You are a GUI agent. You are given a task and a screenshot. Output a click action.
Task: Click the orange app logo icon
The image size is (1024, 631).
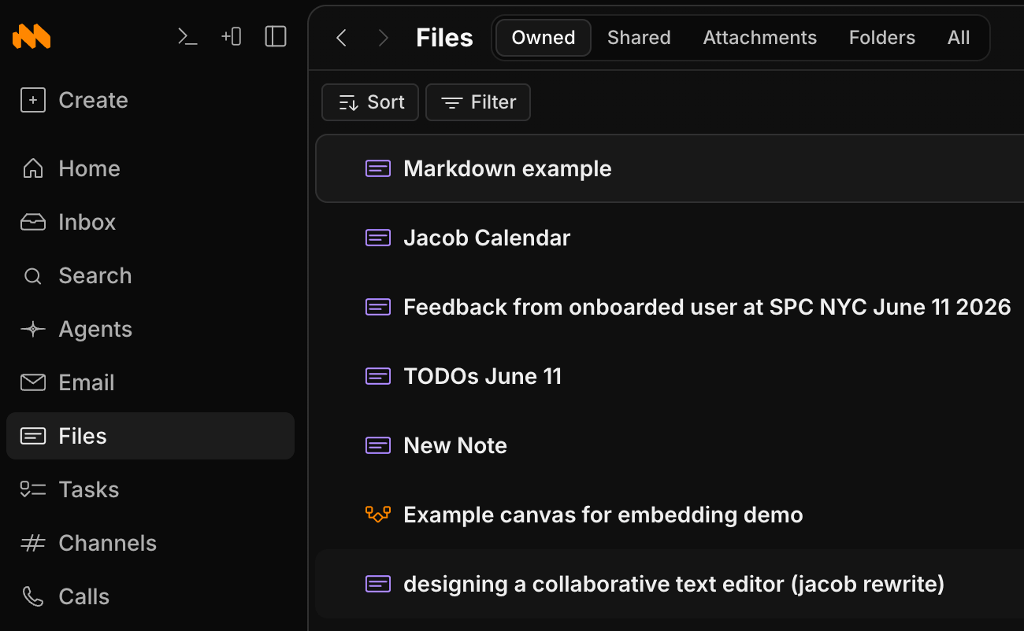coord(32,36)
